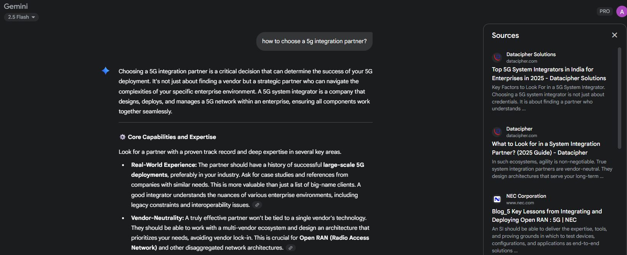Click the NEC Corporation source name
The image size is (627, 255).
point(526,196)
